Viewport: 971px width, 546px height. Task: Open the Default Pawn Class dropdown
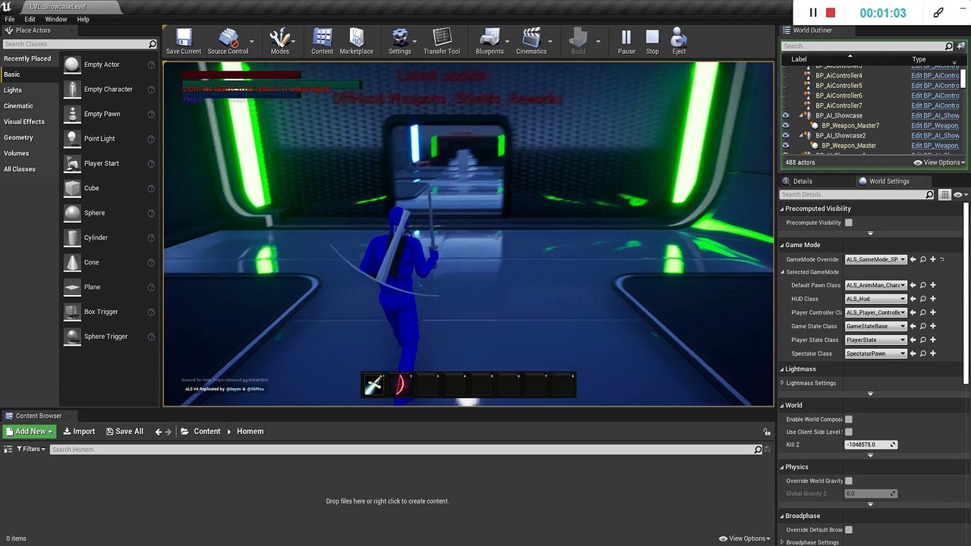876,285
